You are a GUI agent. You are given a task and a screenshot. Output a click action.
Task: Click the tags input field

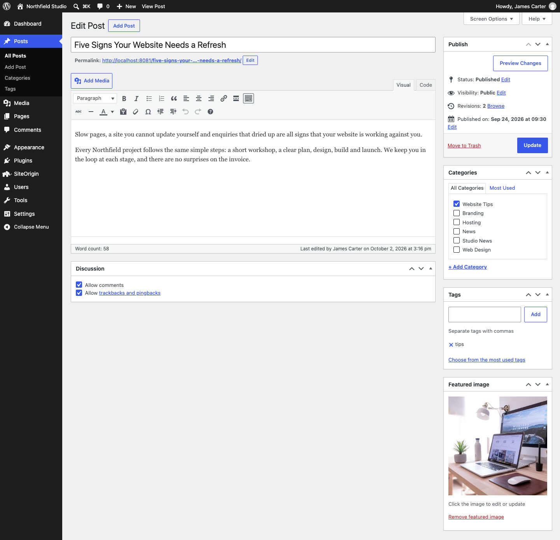(485, 315)
